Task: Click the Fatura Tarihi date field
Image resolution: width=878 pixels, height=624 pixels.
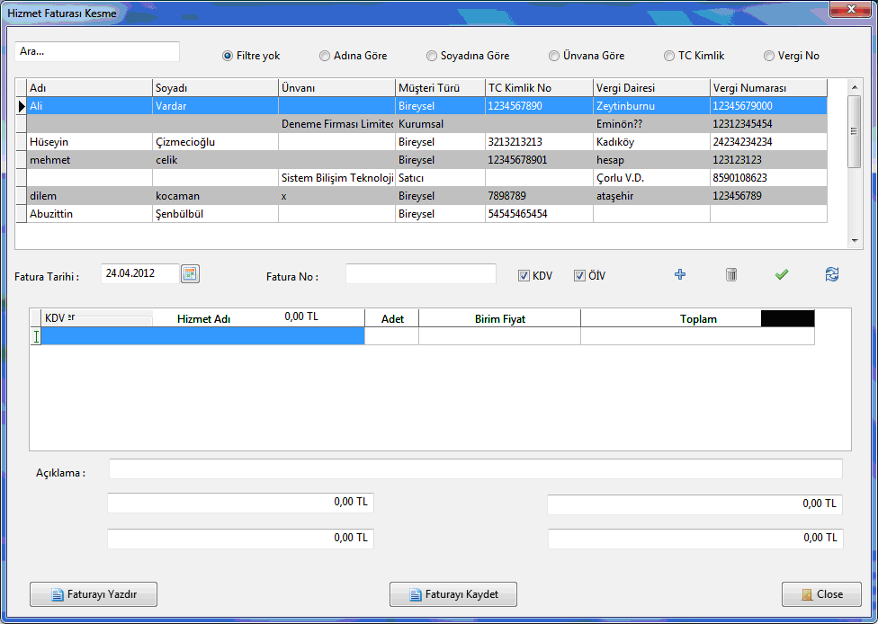Action: [x=140, y=273]
